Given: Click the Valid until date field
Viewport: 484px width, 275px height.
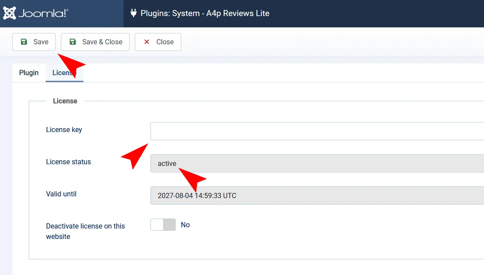Looking at the screenshot, I should click(317, 195).
